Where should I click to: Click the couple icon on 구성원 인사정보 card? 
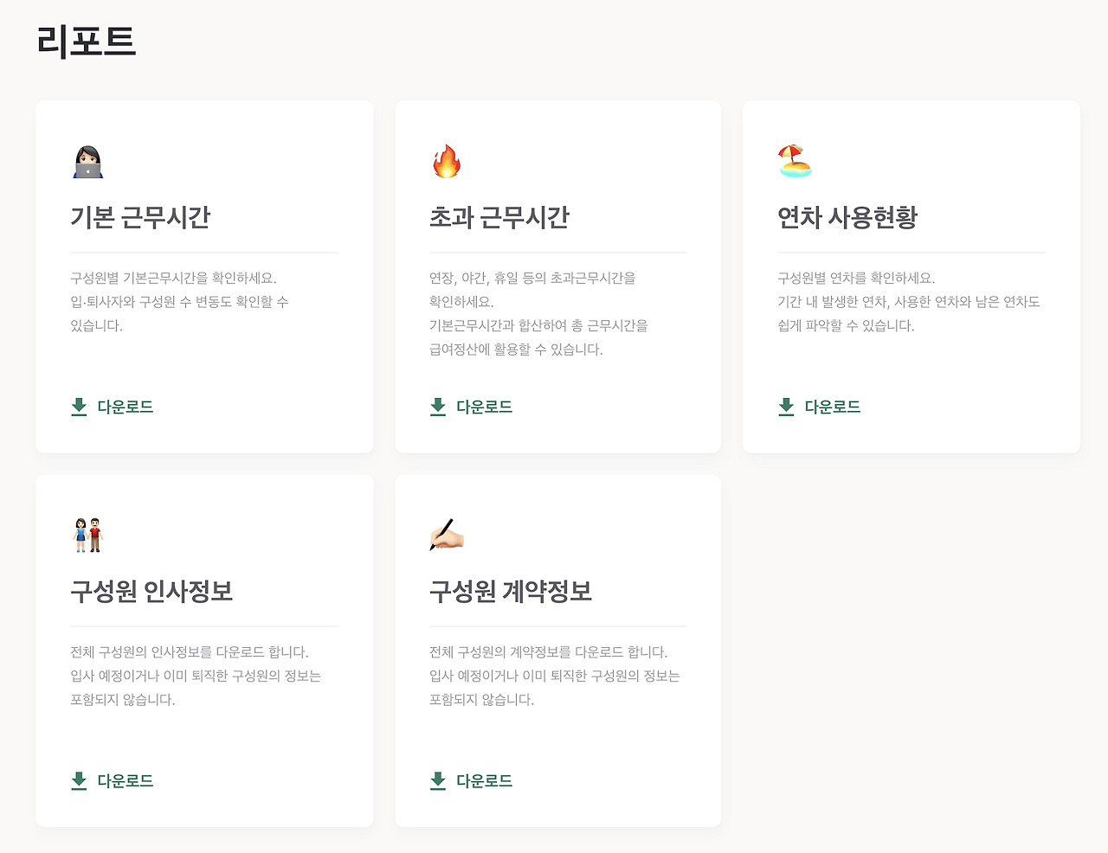pyautogui.click(x=88, y=536)
